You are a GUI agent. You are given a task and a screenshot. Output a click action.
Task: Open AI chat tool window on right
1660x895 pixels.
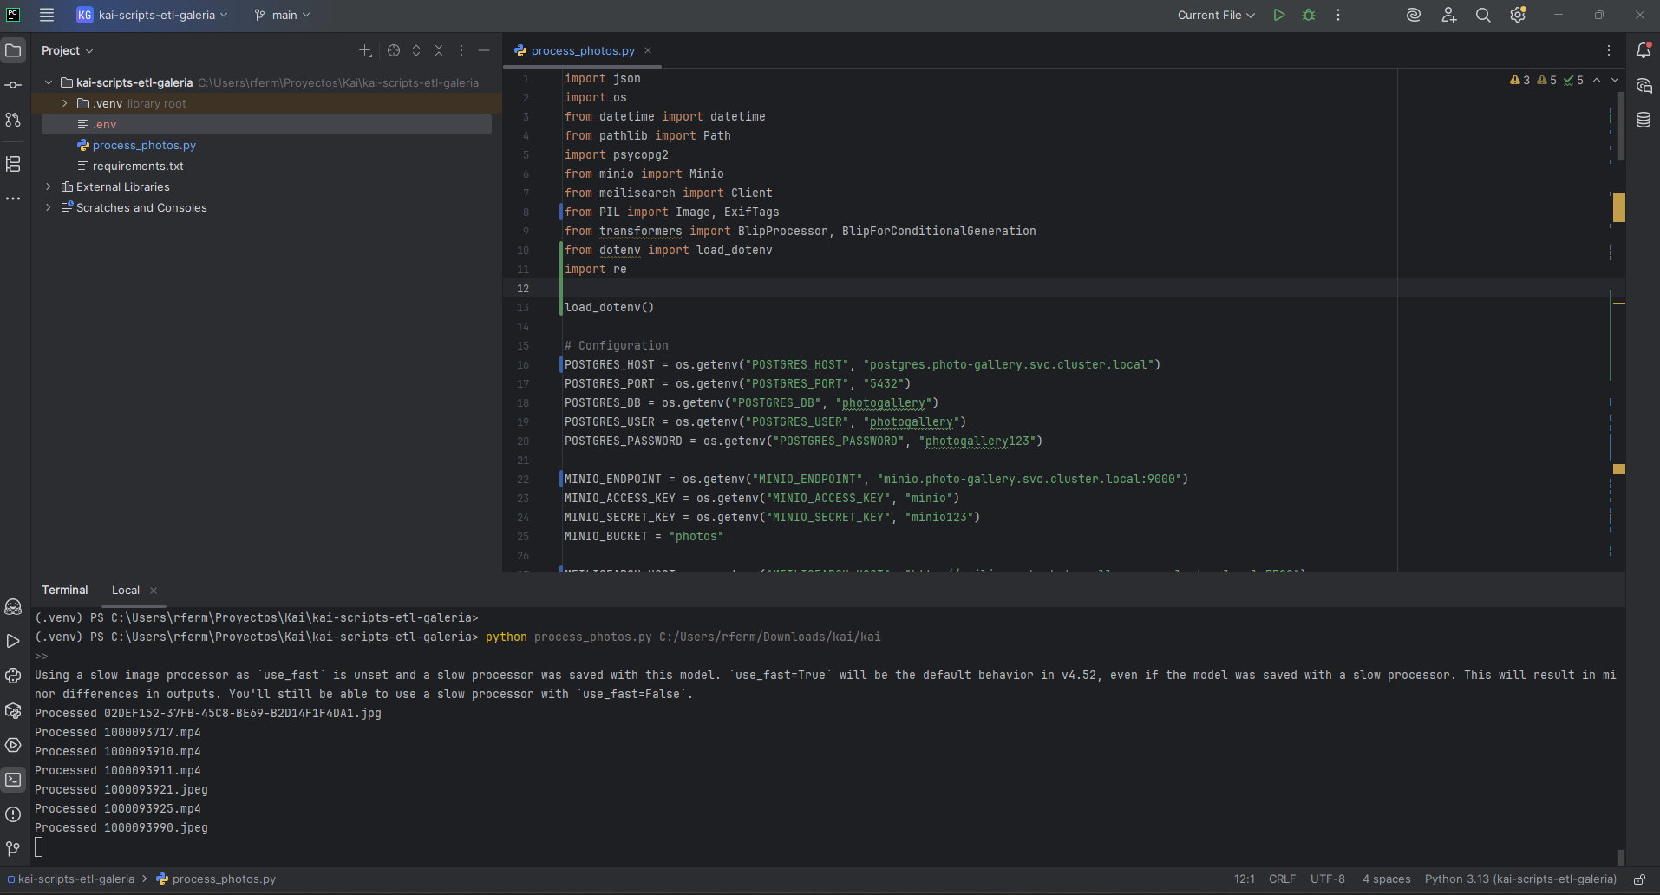pyautogui.click(x=1644, y=85)
